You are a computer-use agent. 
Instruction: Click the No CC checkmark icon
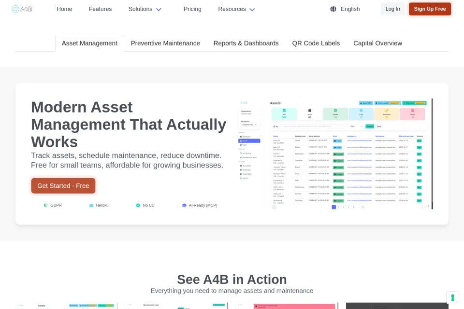coord(138,205)
